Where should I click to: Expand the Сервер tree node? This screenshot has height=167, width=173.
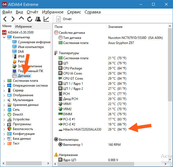[x=4, y=91]
